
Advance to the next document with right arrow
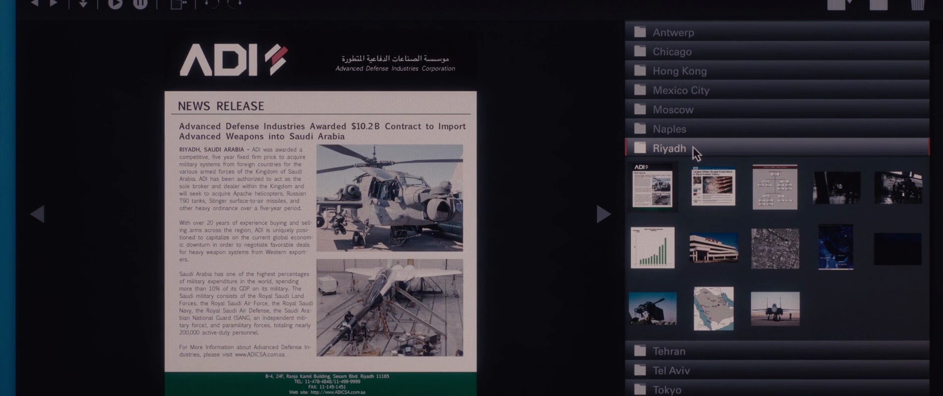pyautogui.click(x=603, y=214)
